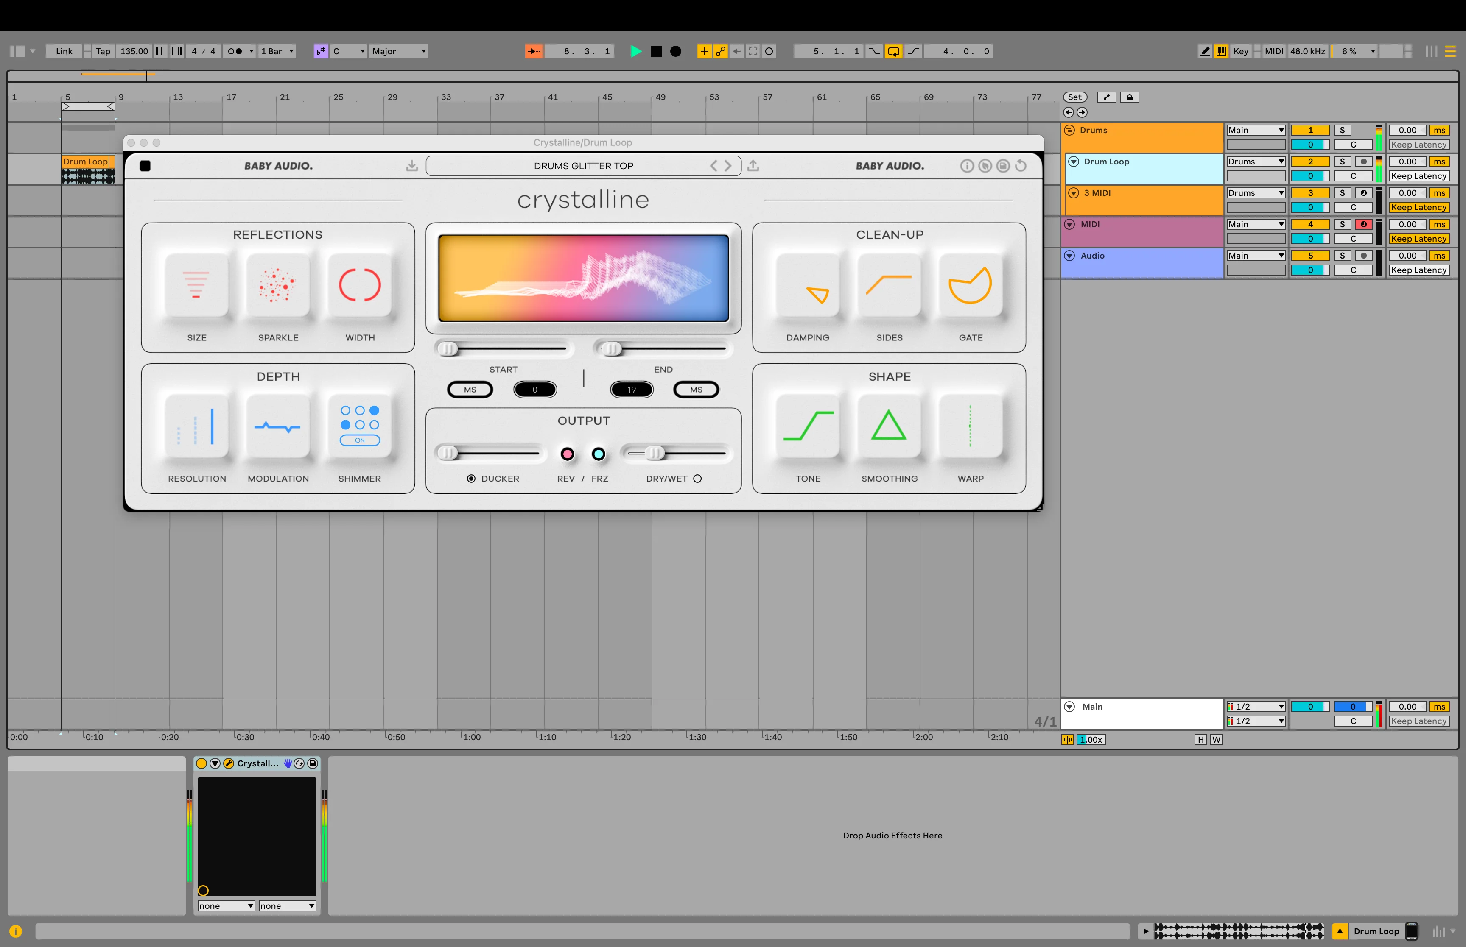Click the Stop button in transport
This screenshot has width=1466, height=947.
point(656,52)
